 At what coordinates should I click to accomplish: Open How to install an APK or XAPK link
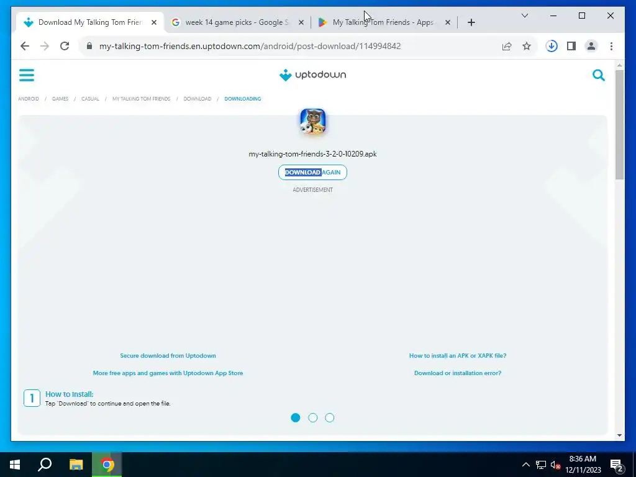(x=458, y=356)
